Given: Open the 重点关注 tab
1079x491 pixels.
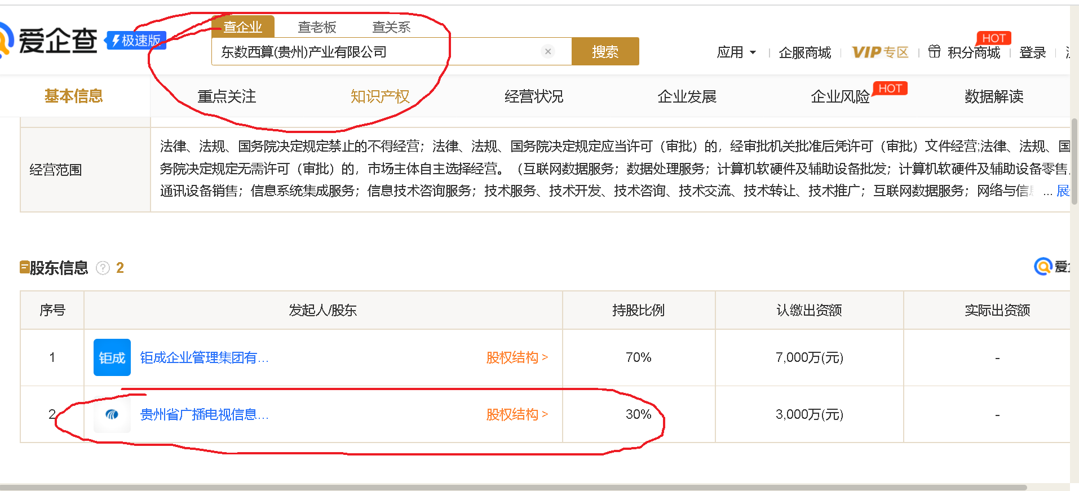Looking at the screenshot, I should (227, 96).
